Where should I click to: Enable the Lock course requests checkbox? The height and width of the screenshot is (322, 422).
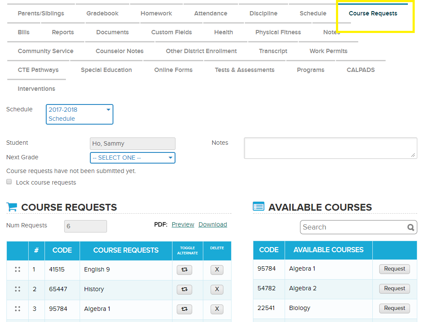9,182
